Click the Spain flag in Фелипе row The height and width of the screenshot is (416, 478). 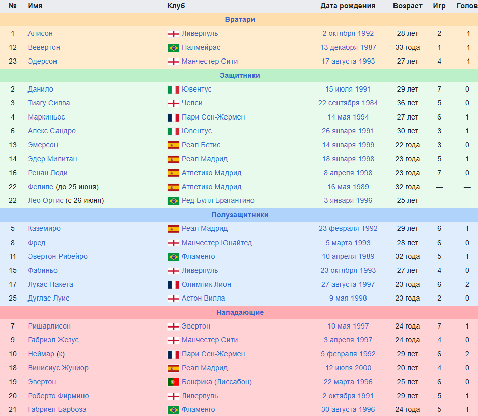tap(174, 187)
